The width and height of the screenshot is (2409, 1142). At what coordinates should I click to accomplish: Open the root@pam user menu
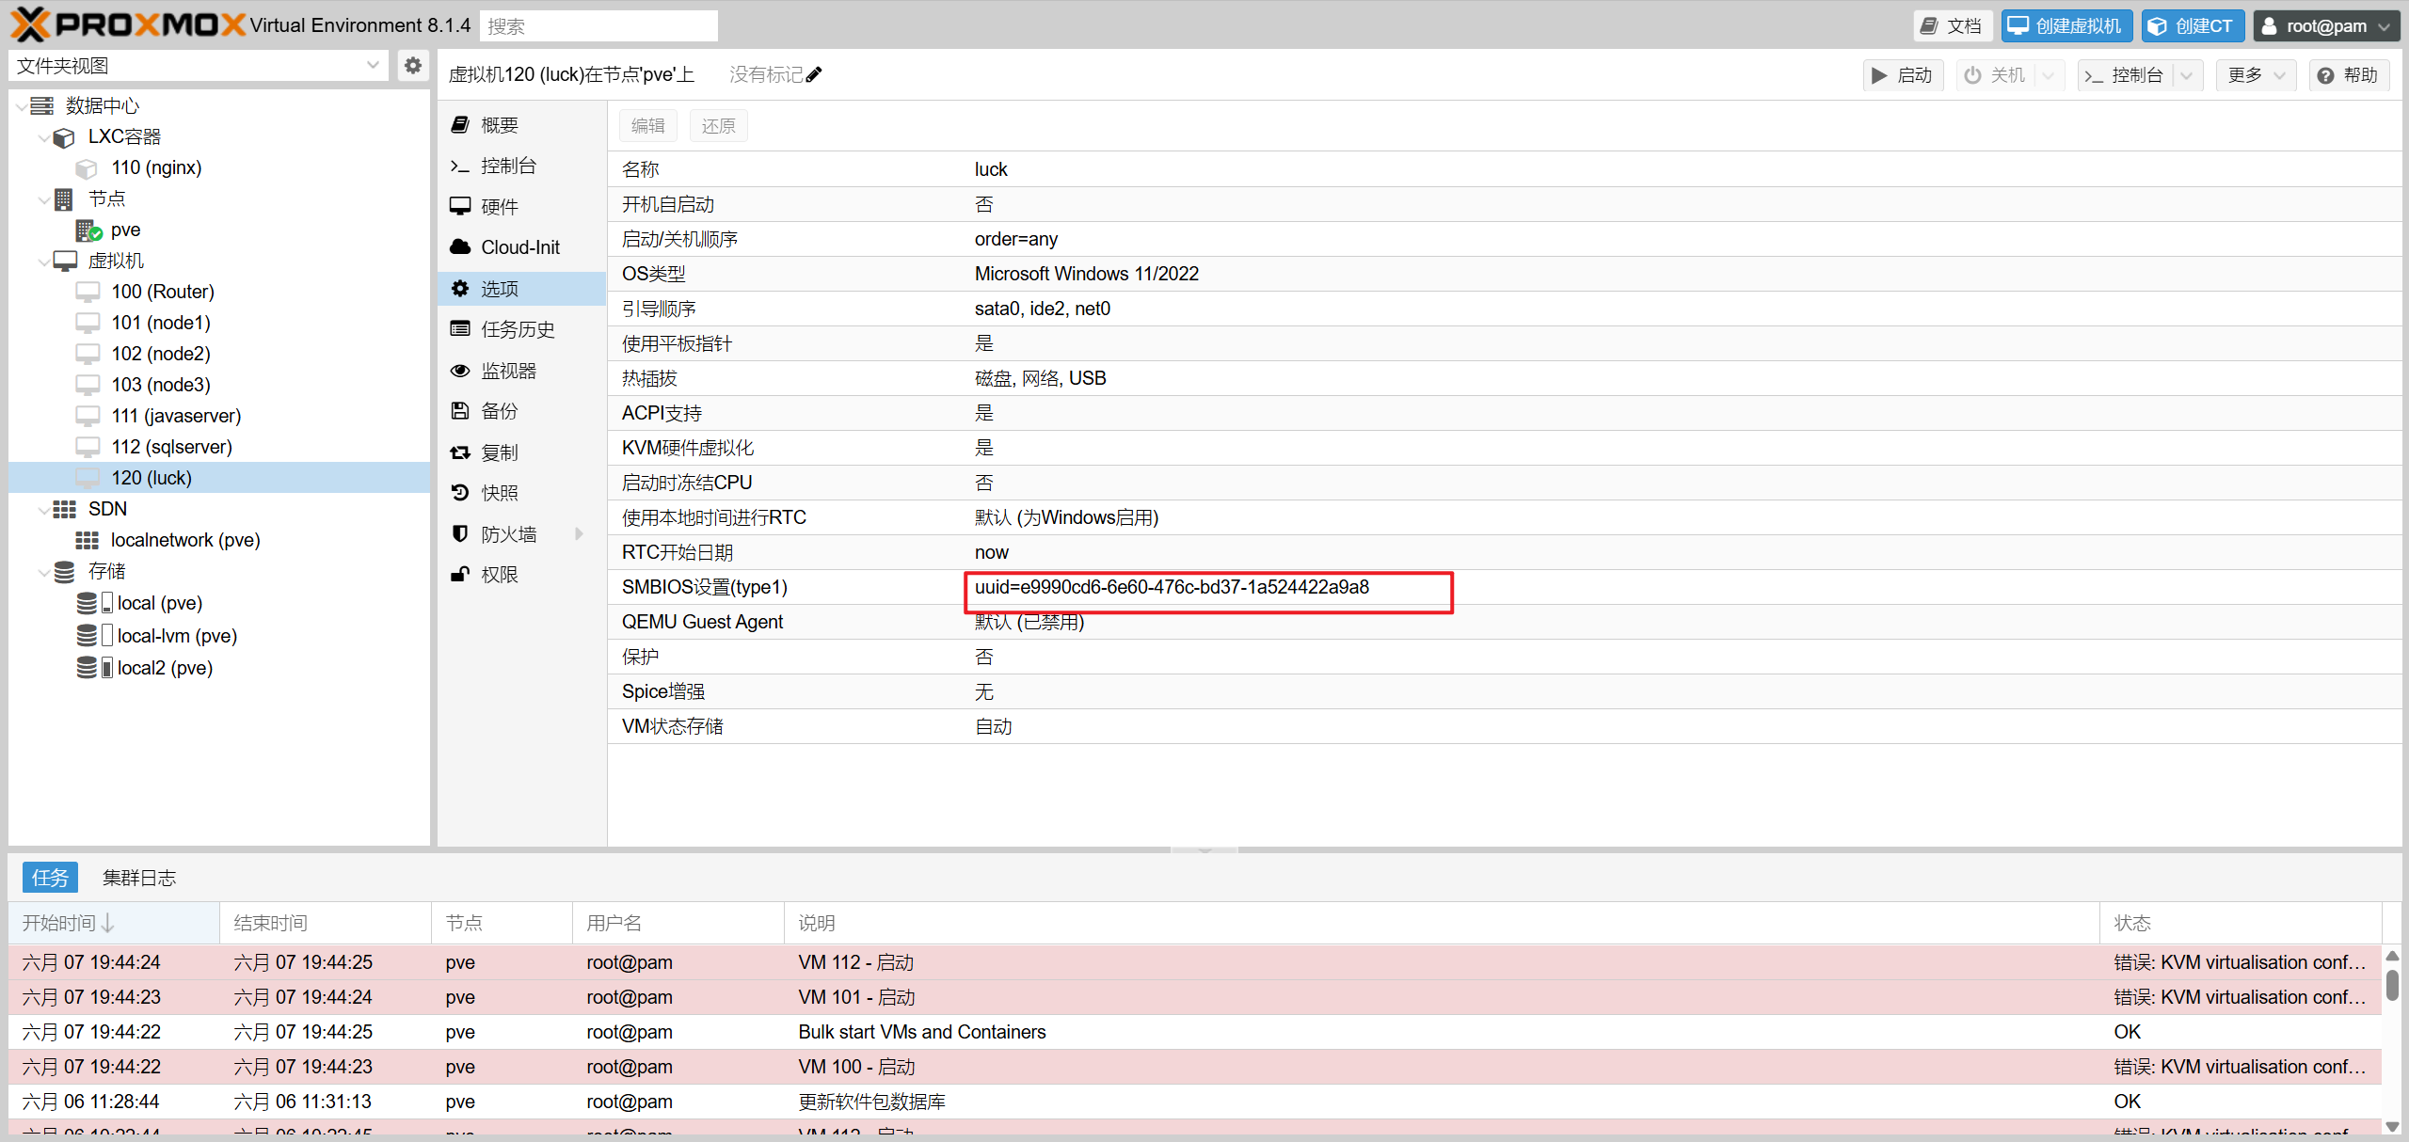(x=2325, y=26)
